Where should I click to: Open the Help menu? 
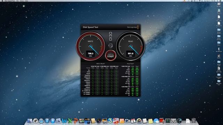(26, 1)
